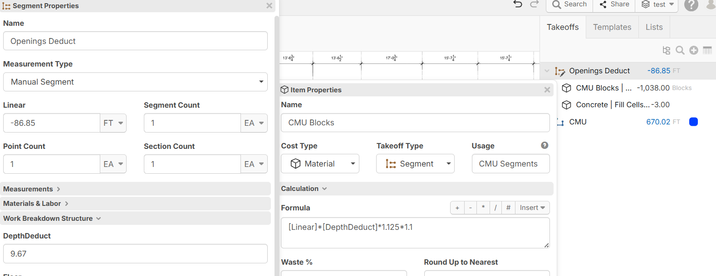Open the help question mark icon
This screenshot has height=276, width=716.
(x=691, y=5)
